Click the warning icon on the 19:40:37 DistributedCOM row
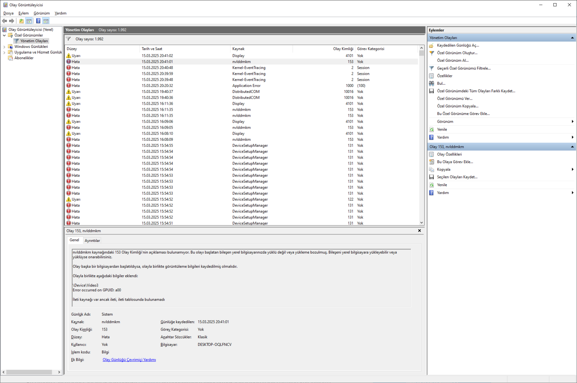Image resolution: width=577 pixels, height=383 pixels. 69,91
